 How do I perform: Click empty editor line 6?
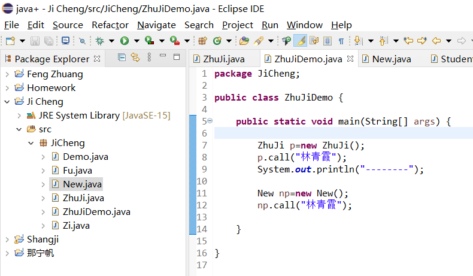pos(344,134)
